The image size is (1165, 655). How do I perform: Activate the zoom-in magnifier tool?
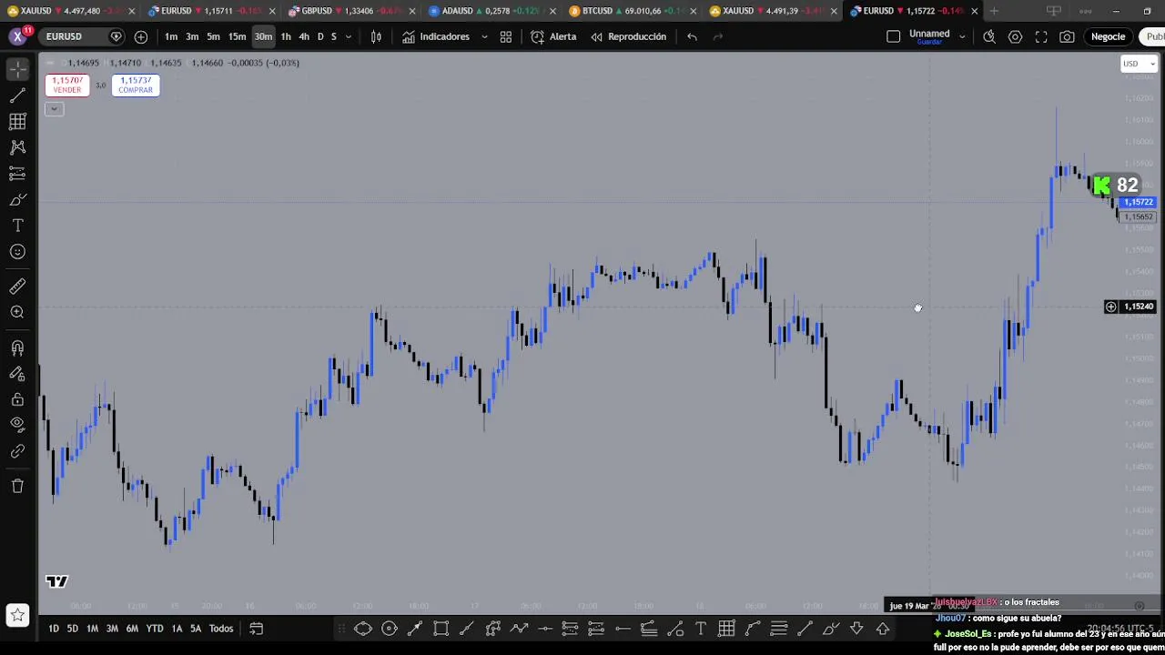tap(17, 312)
